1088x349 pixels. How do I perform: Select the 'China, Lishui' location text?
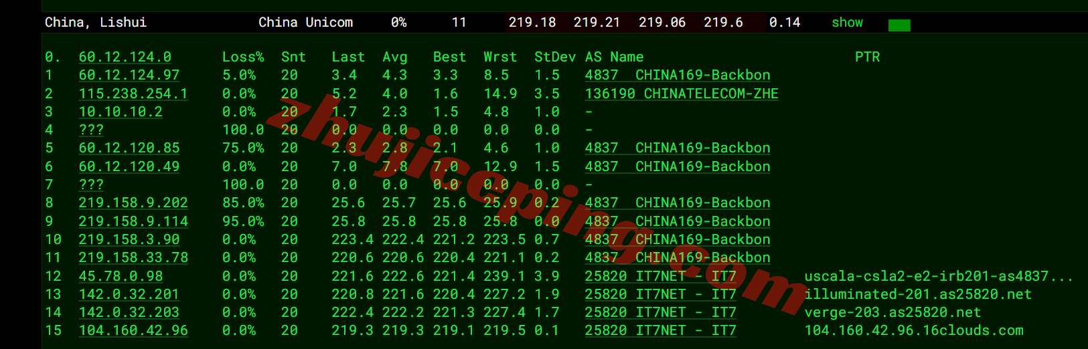click(x=96, y=22)
